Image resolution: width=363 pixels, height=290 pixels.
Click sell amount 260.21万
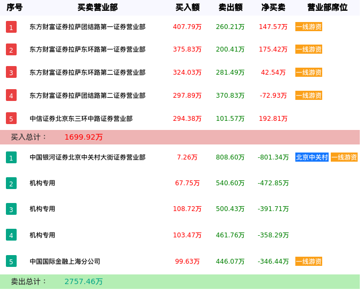[x=230, y=27]
